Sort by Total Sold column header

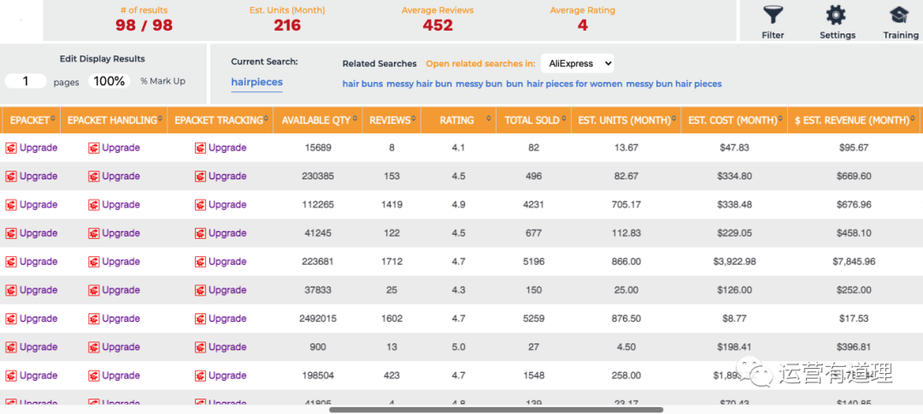[532, 120]
